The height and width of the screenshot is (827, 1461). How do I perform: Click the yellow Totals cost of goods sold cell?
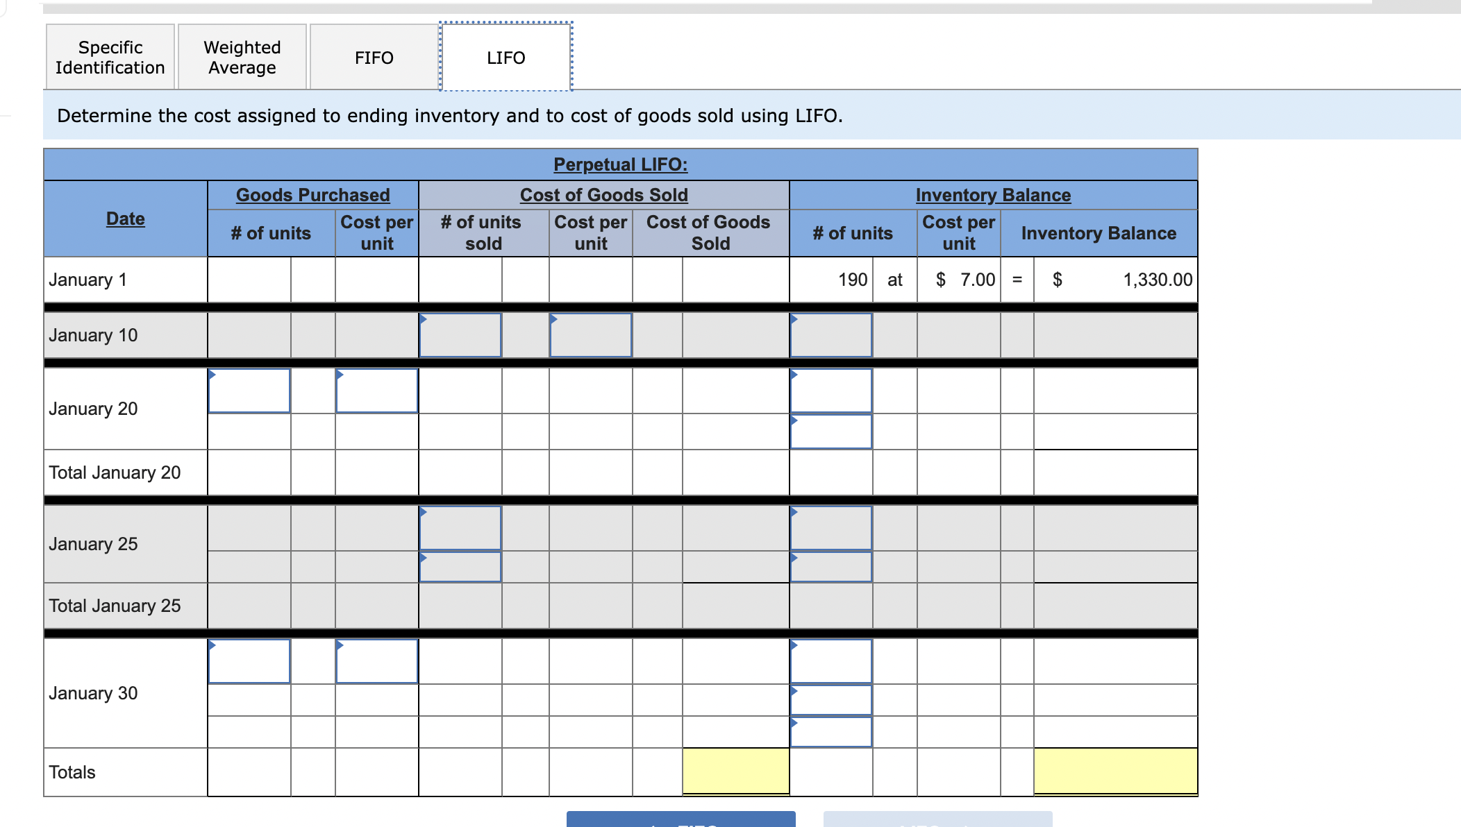click(x=735, y=771)
